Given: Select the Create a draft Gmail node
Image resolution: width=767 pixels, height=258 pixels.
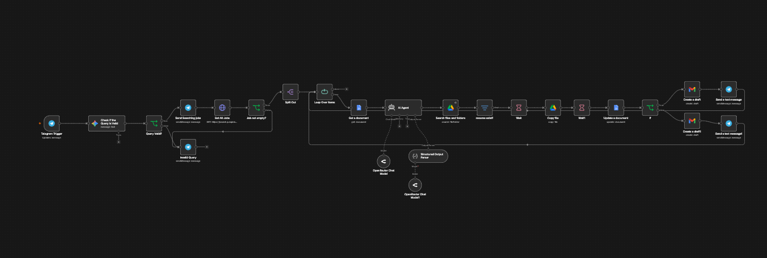Looking at the screenshot, I should [x=692, y=89].
